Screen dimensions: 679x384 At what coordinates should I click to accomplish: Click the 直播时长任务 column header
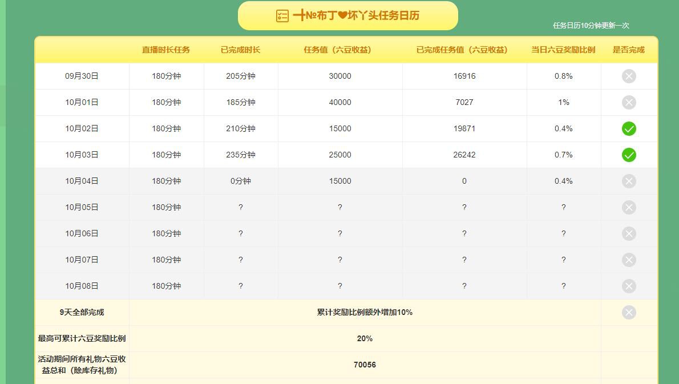(166, 50)
